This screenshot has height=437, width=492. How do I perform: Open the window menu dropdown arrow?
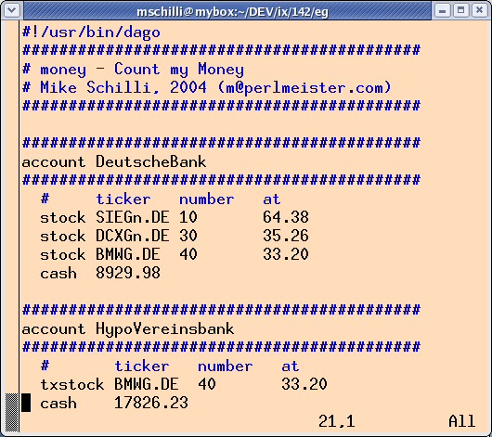click(x=12, y=10)
